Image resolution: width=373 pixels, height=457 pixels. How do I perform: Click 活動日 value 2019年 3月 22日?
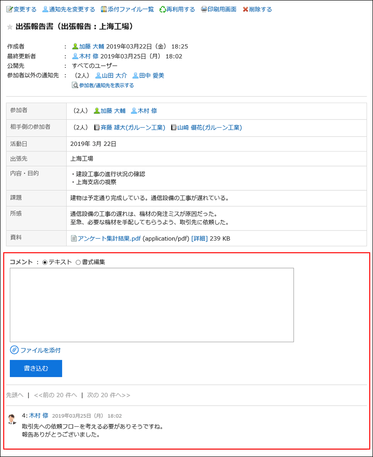point(93,144)
